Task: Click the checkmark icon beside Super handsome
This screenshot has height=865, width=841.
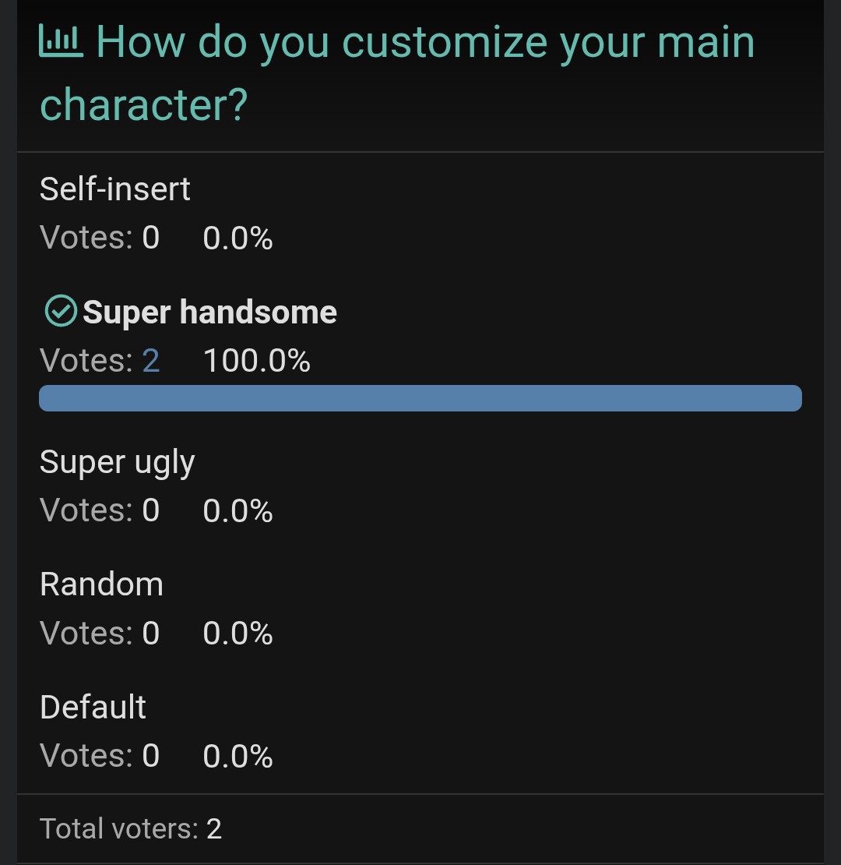Action: (60, 311)
